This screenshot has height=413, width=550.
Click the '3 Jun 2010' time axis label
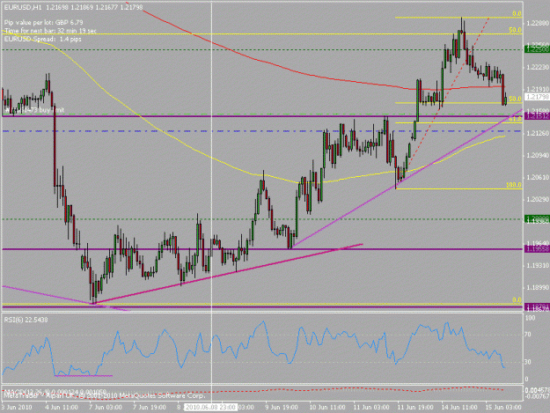click(x=16, y=407)
